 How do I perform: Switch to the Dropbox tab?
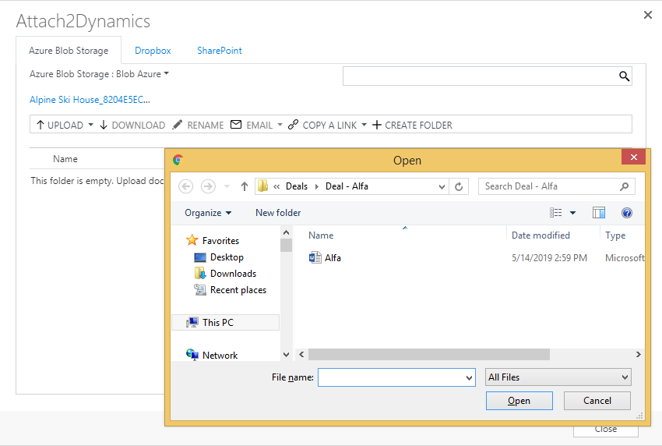coord(153,51)
